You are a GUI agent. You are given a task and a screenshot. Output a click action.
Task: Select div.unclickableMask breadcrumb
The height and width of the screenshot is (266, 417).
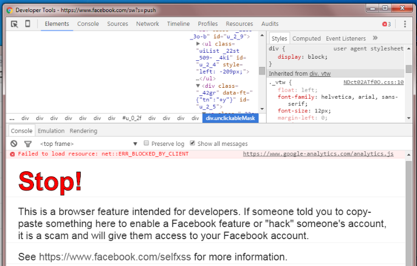tap(230, 118)
